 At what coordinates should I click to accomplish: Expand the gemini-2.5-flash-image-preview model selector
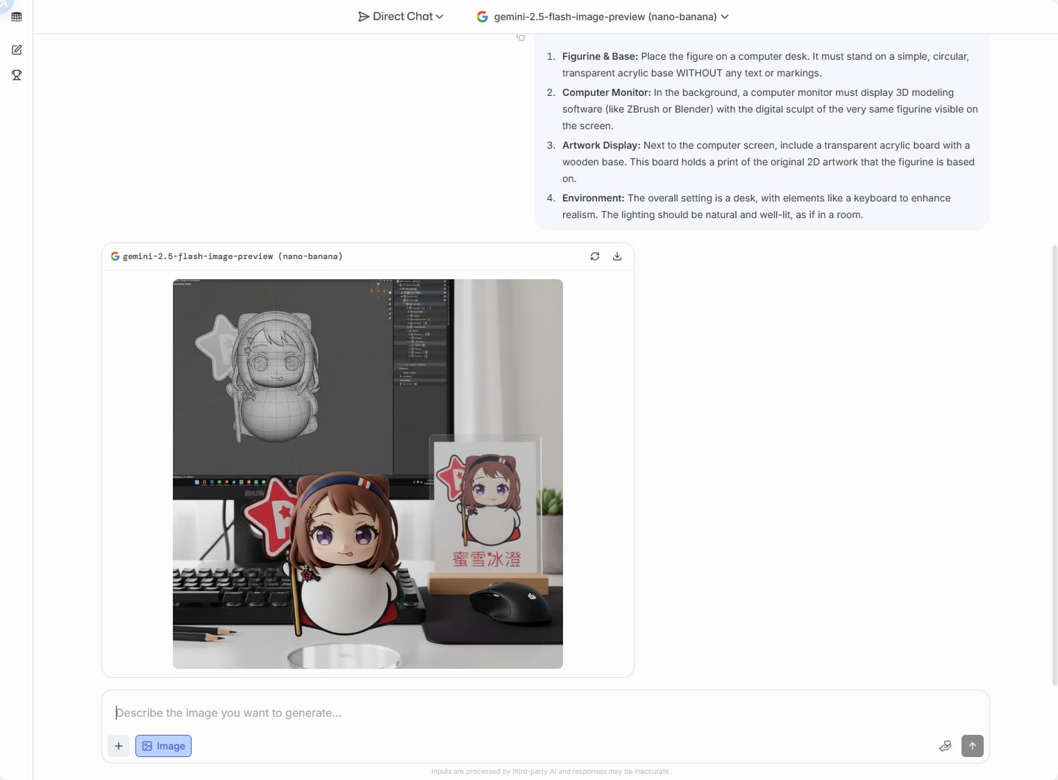tap(603, 17)
